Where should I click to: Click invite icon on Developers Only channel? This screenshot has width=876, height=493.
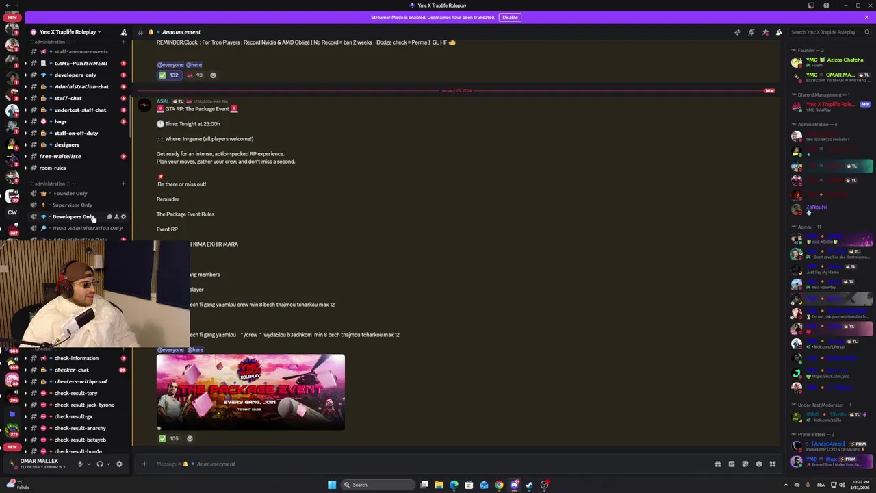(116, 216)
